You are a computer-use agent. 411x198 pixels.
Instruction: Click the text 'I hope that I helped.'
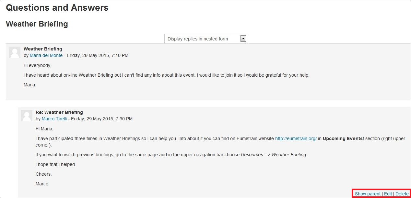(56, 164)
